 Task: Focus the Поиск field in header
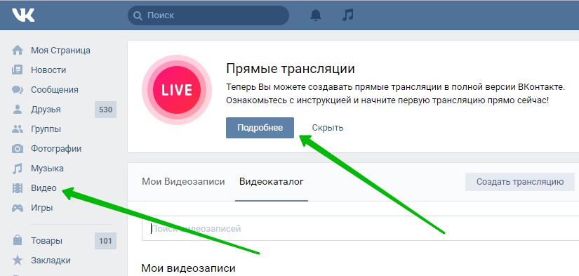tap(208, 15)
